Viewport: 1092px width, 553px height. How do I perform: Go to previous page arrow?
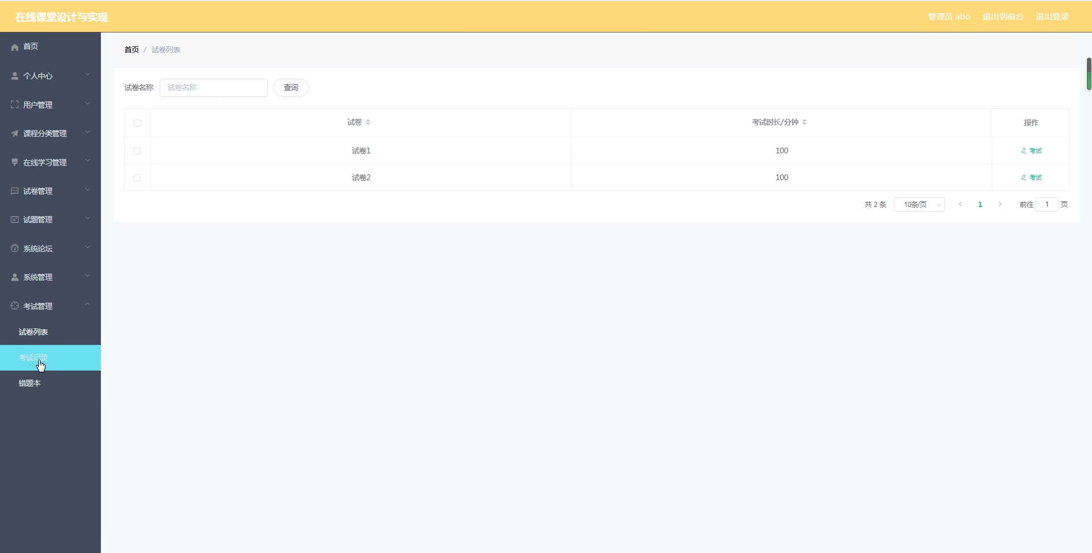[960, 204]
